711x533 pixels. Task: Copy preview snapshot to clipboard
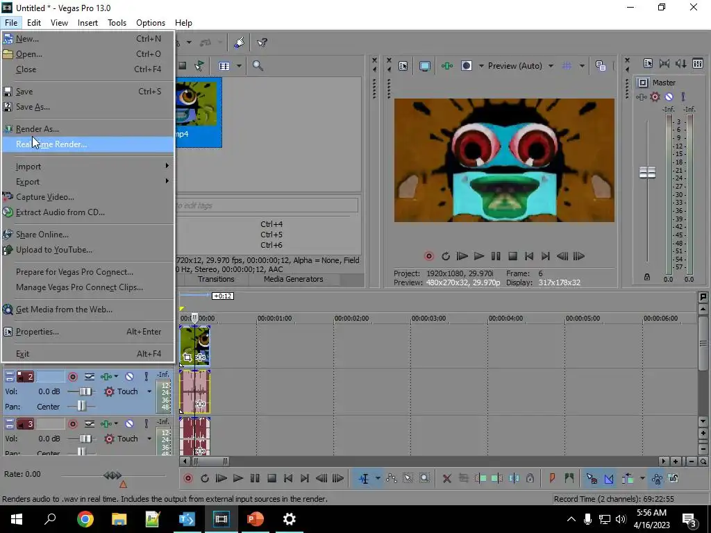click(x=601, y=66)
